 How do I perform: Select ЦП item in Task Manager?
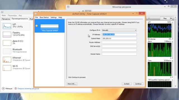click(16, 26)
